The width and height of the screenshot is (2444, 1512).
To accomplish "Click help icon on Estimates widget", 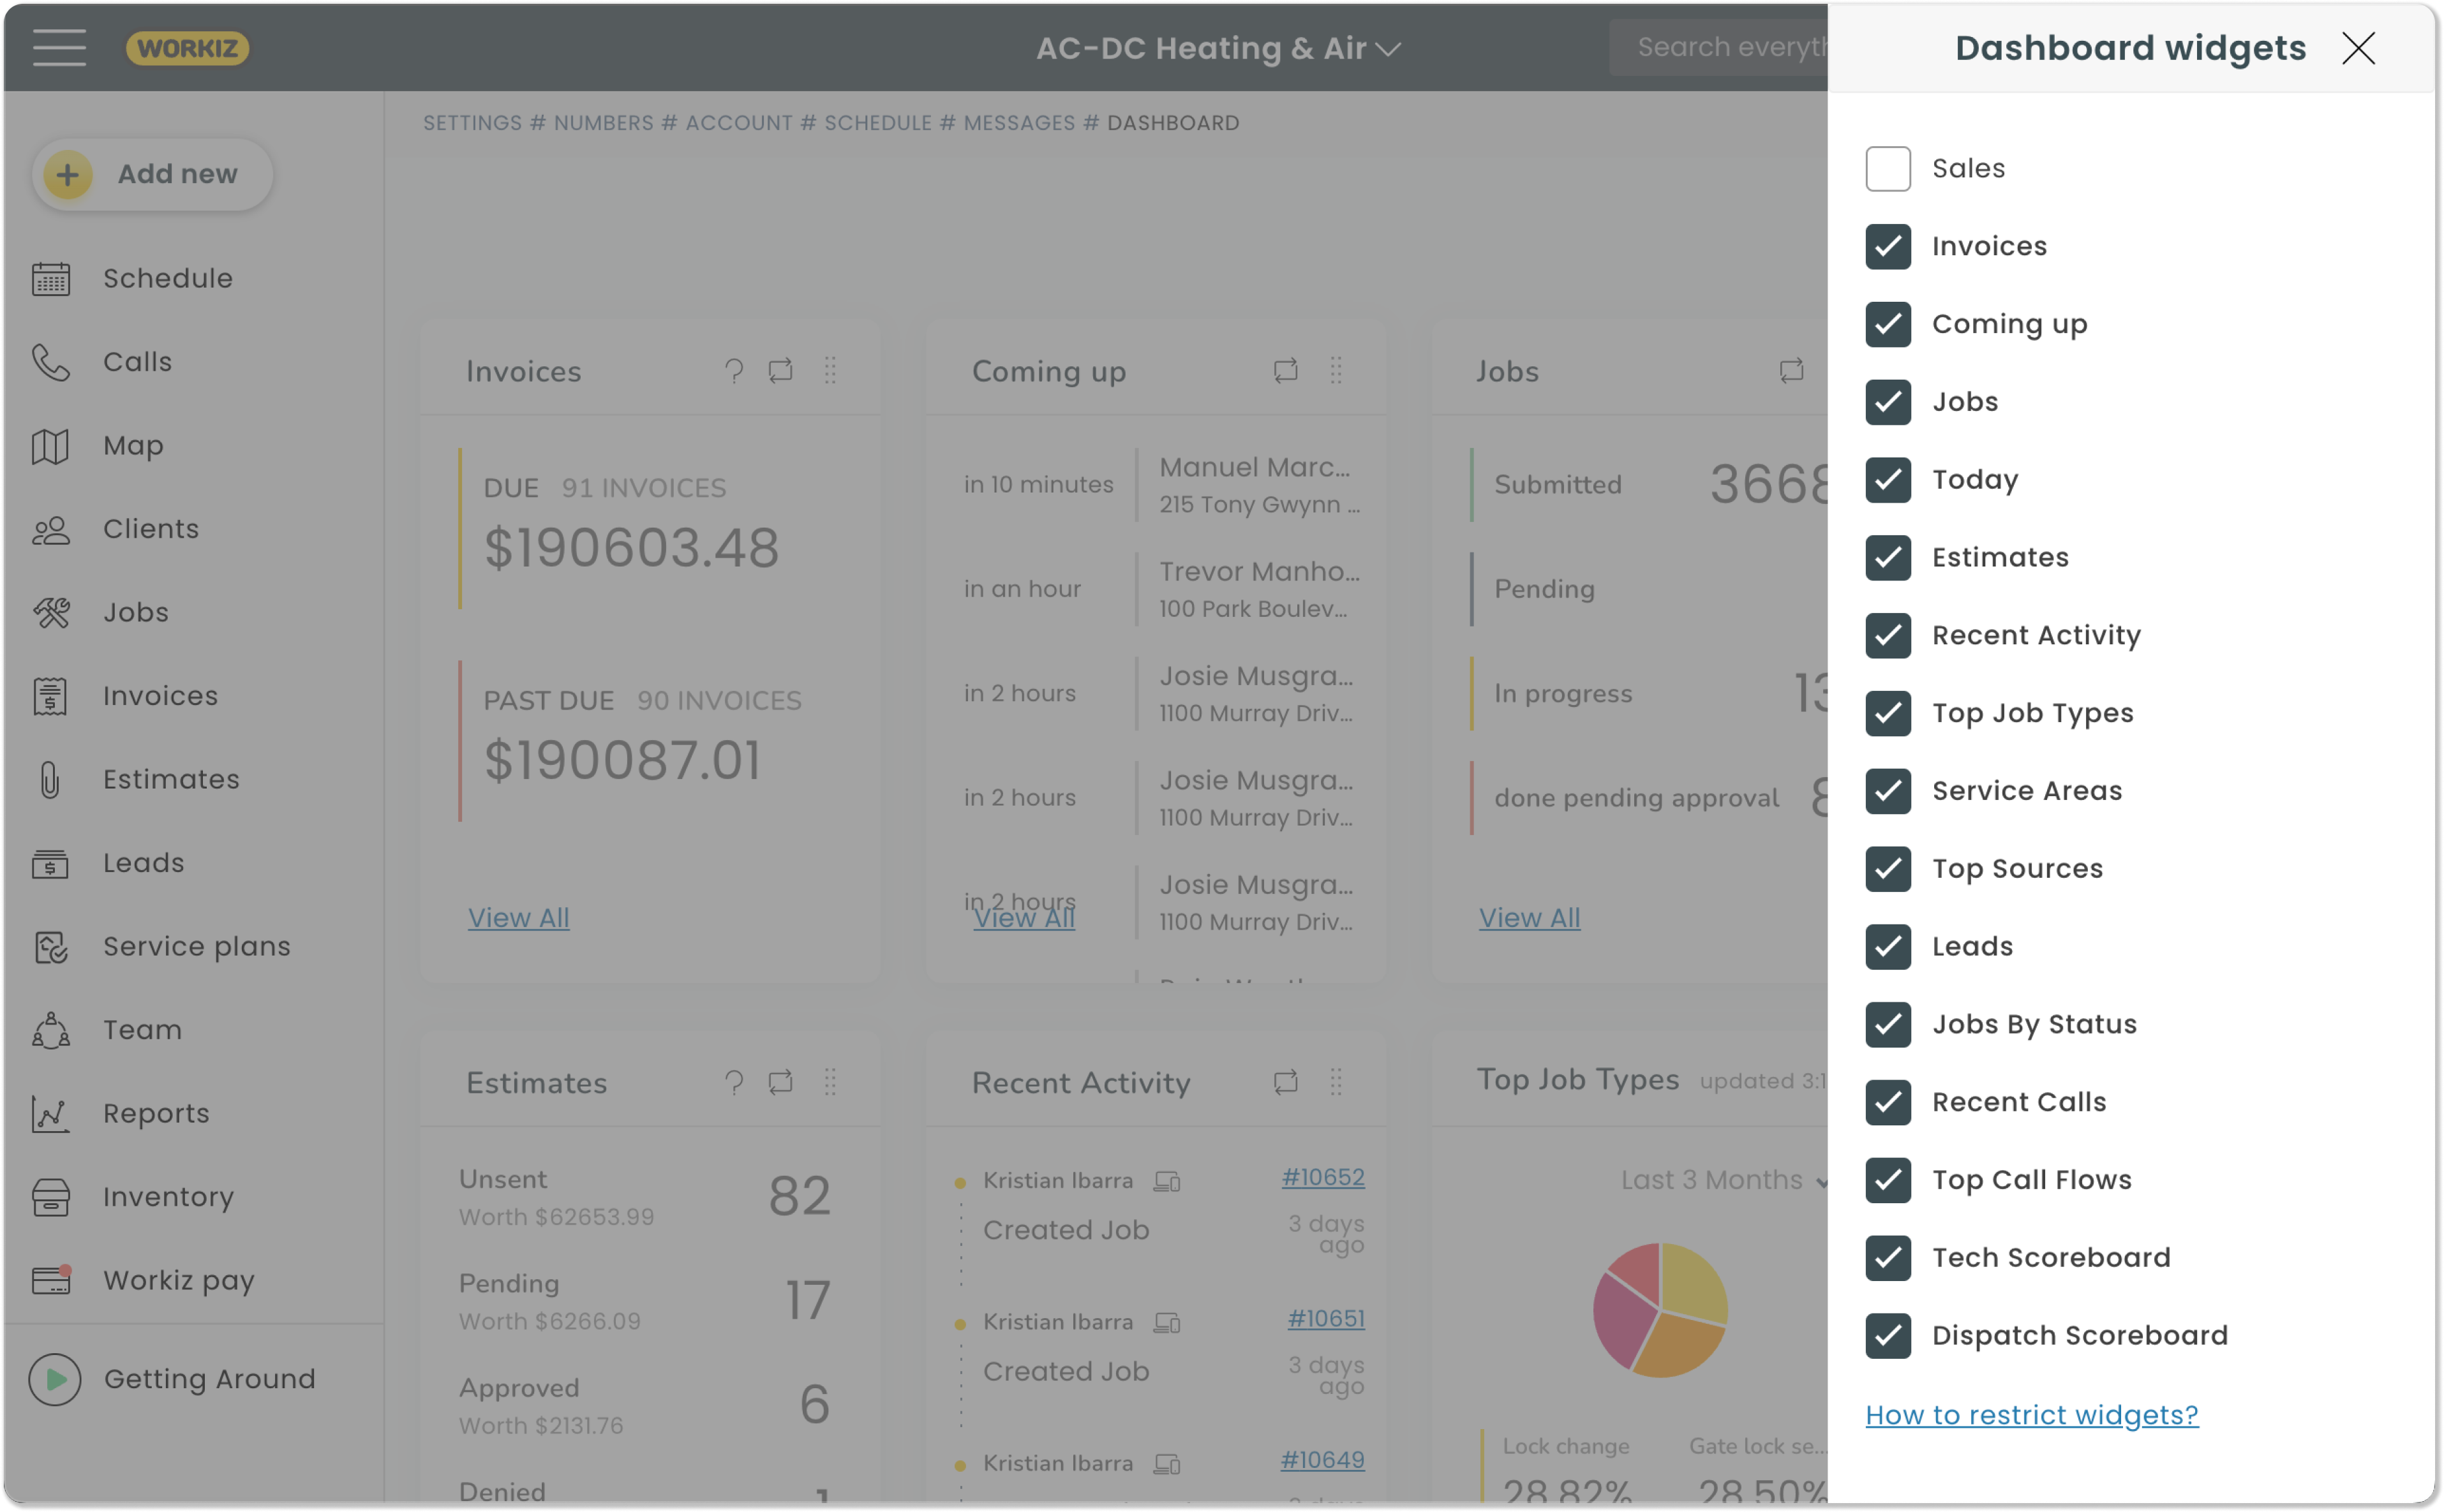I will coord(734,1082).
